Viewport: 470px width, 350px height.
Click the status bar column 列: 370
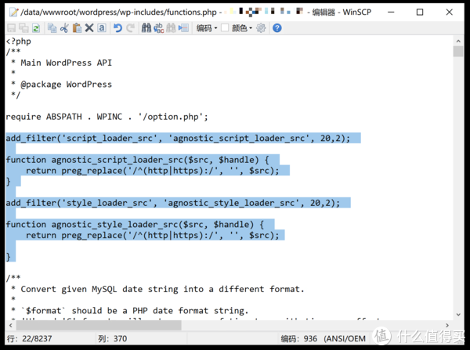pos(112,338)
